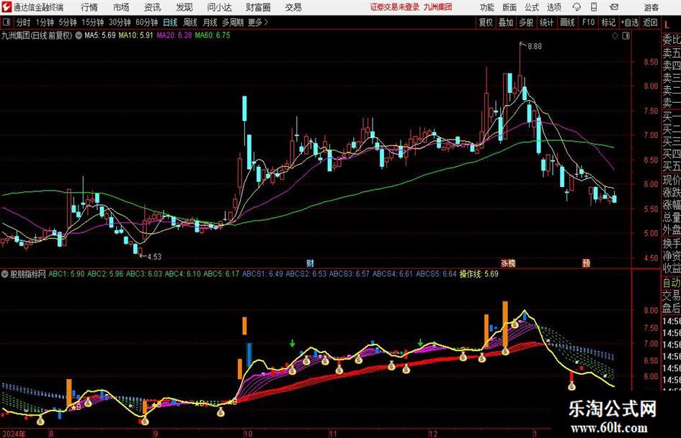Viewport: 681px width, 438px height.
Task: Click the 标记 mark toolbar button
Action: tap(608, 22)
